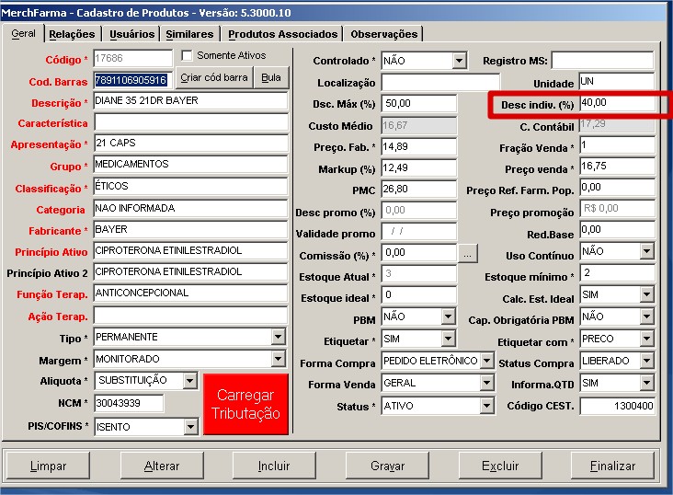673x495 pixels.
Task: Click the Descrição text field
Action: click(x=190, y=102)
